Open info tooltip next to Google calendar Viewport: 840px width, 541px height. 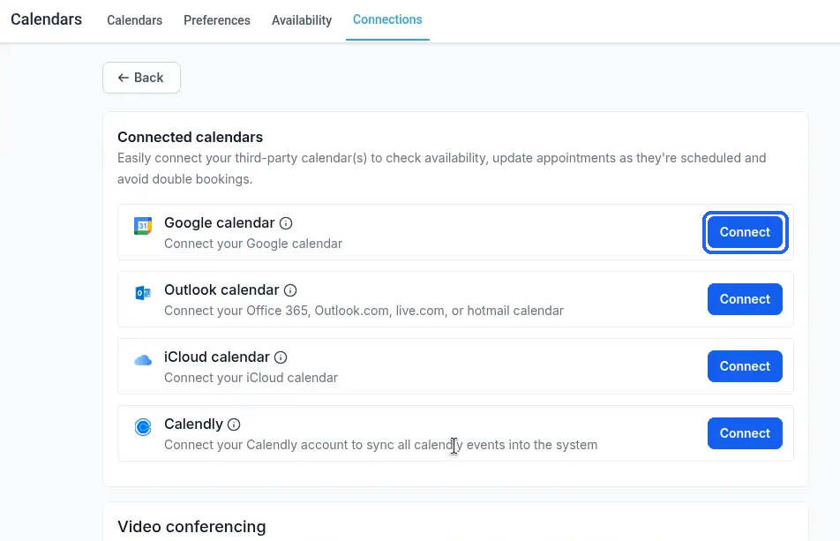286,223
